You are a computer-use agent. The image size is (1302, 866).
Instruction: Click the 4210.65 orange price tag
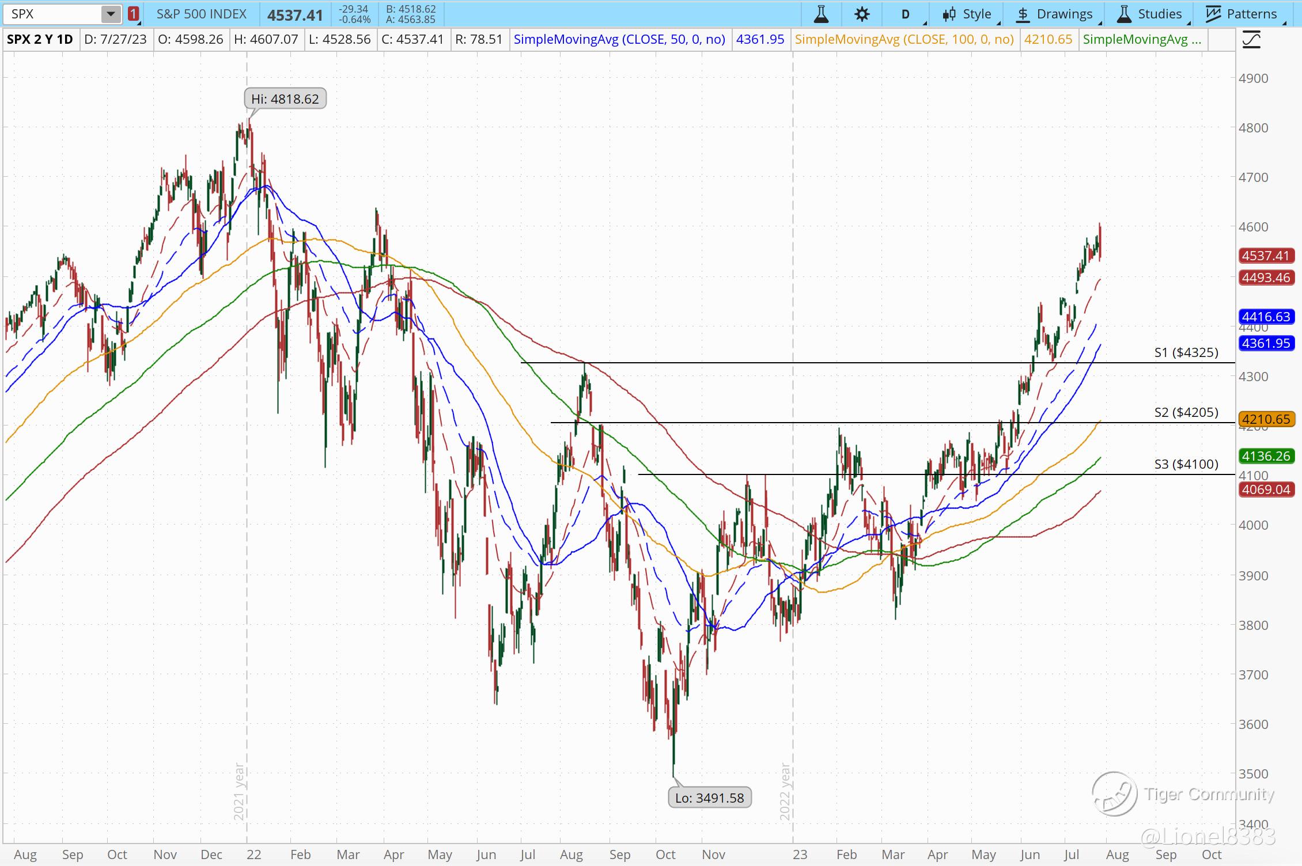coord(1265,419)
